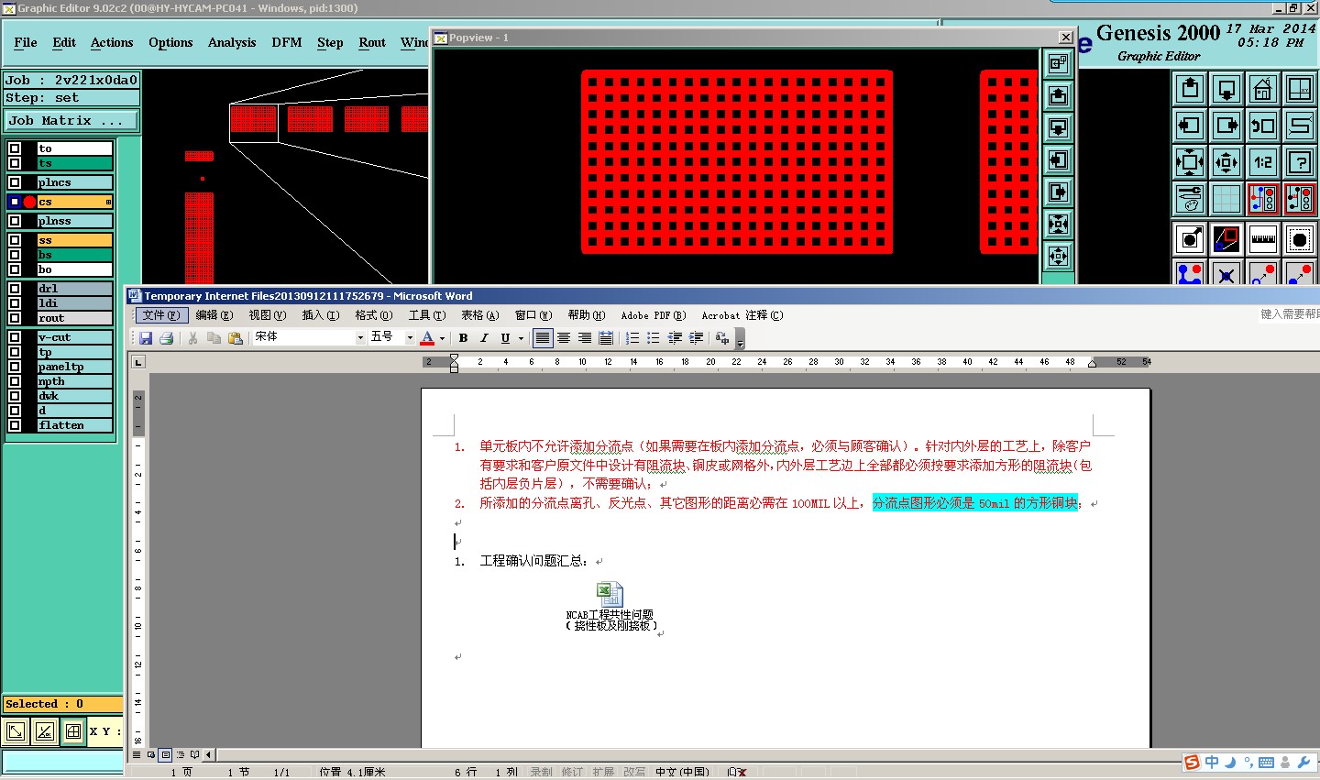
Task: Open the Analysis menu in Graphic Editor
Action: click(x=232, y=42)
